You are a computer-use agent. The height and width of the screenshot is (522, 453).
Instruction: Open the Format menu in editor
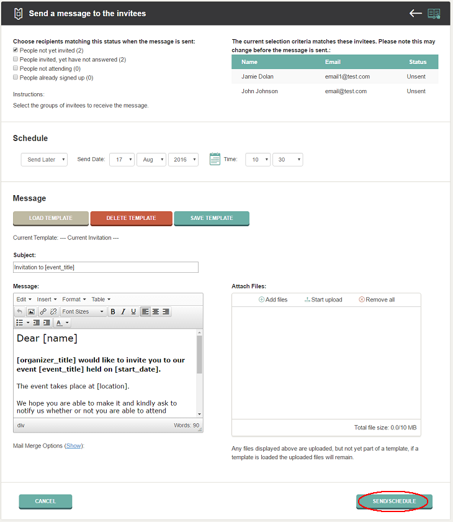tap(74, 300)
